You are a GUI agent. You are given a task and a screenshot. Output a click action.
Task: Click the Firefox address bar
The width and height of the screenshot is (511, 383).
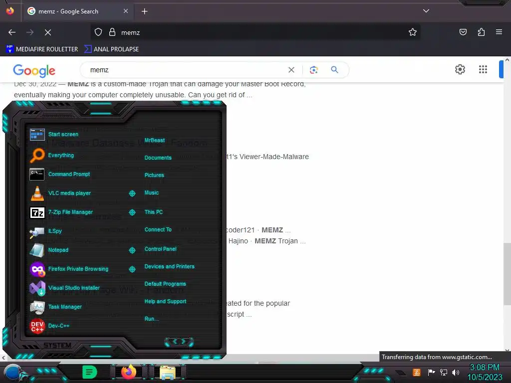coord(255,32)
